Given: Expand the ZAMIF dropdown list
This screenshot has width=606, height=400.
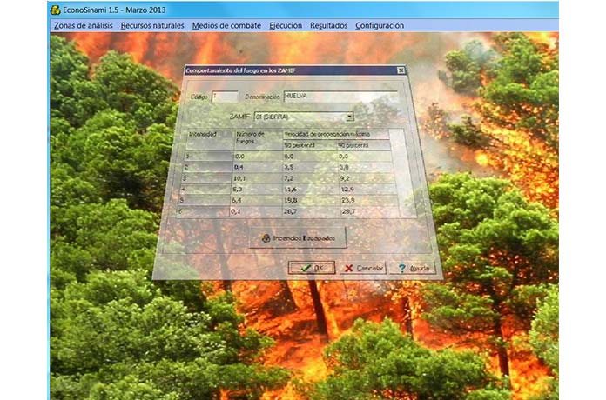Looking at the screenshot, I should (x=350, y=117).
